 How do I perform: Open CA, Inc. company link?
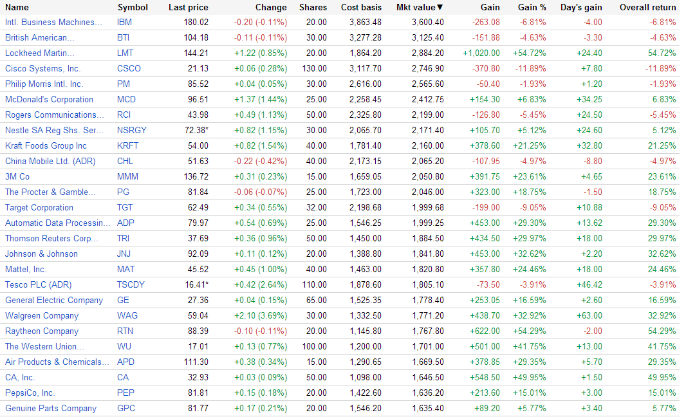[20, 377]
